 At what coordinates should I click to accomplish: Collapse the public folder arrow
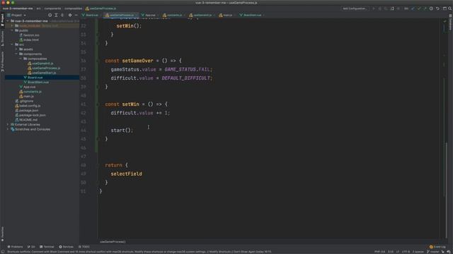point(12,30)
